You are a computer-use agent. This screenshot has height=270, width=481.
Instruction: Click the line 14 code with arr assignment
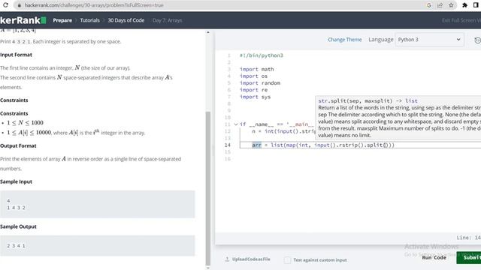pos(323,145)
